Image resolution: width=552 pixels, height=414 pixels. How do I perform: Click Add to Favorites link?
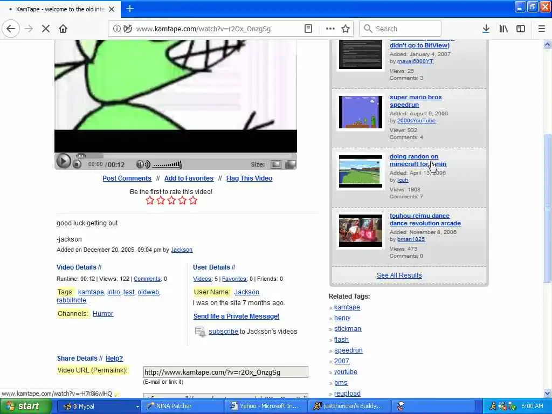point(189,178)
